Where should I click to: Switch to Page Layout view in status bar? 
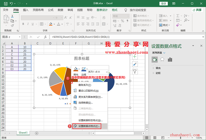[x=155, y=138]
